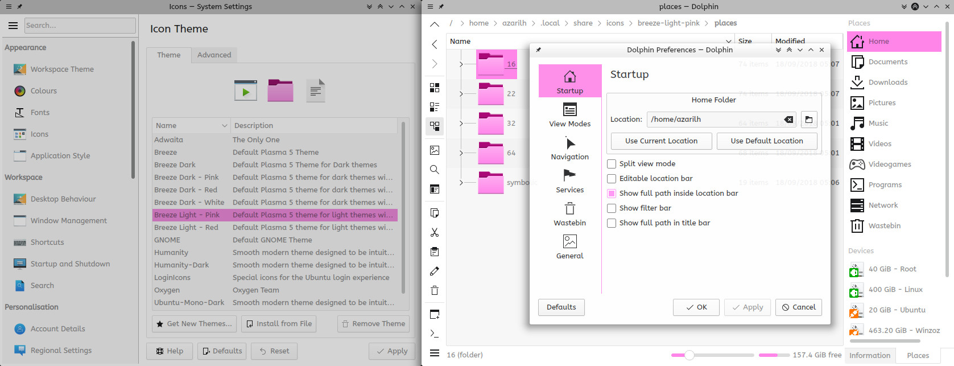
Task: Click Use Current Location button
Action: (661, 141)
